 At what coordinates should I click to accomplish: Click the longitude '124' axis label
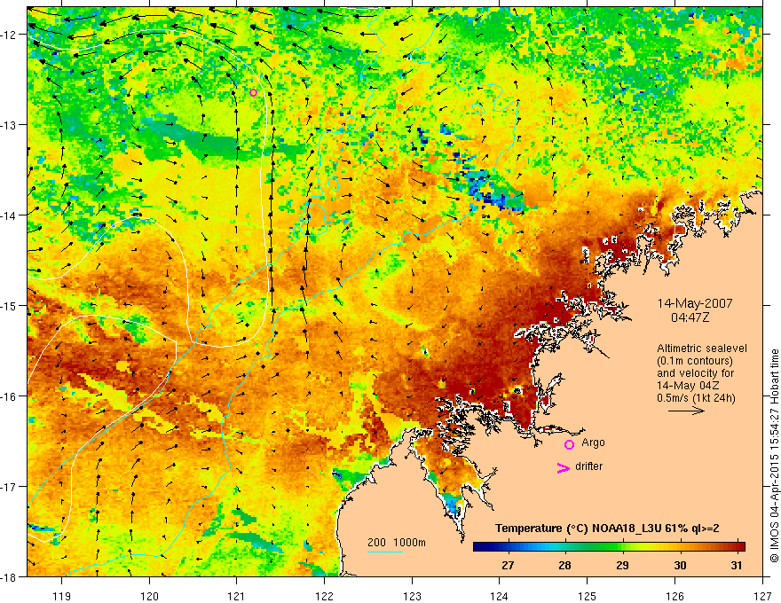(500, 596)
